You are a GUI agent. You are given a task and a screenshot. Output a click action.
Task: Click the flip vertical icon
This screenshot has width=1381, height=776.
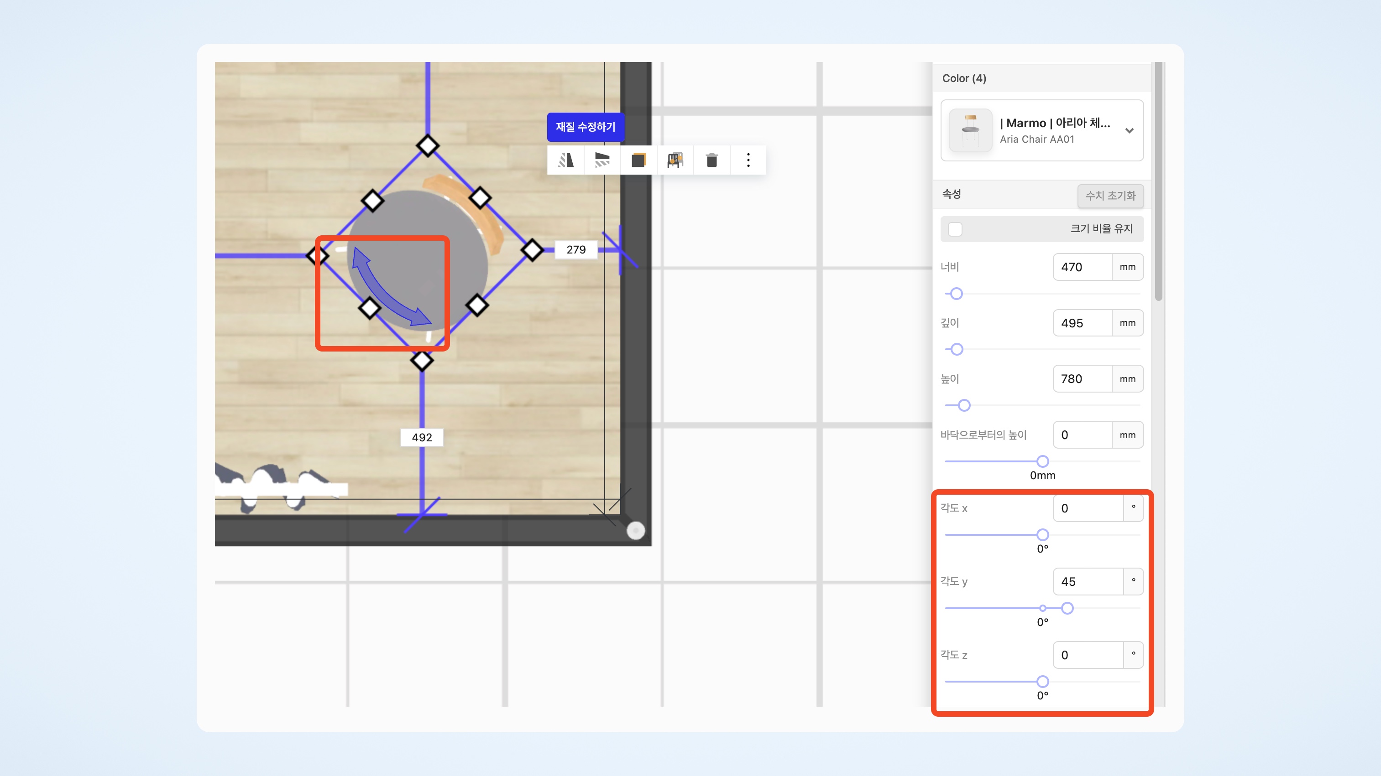(602, 160)
